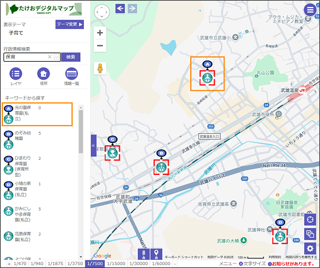Open the お知らせがあります notice link
320x268 pixels.
point(291,264)
